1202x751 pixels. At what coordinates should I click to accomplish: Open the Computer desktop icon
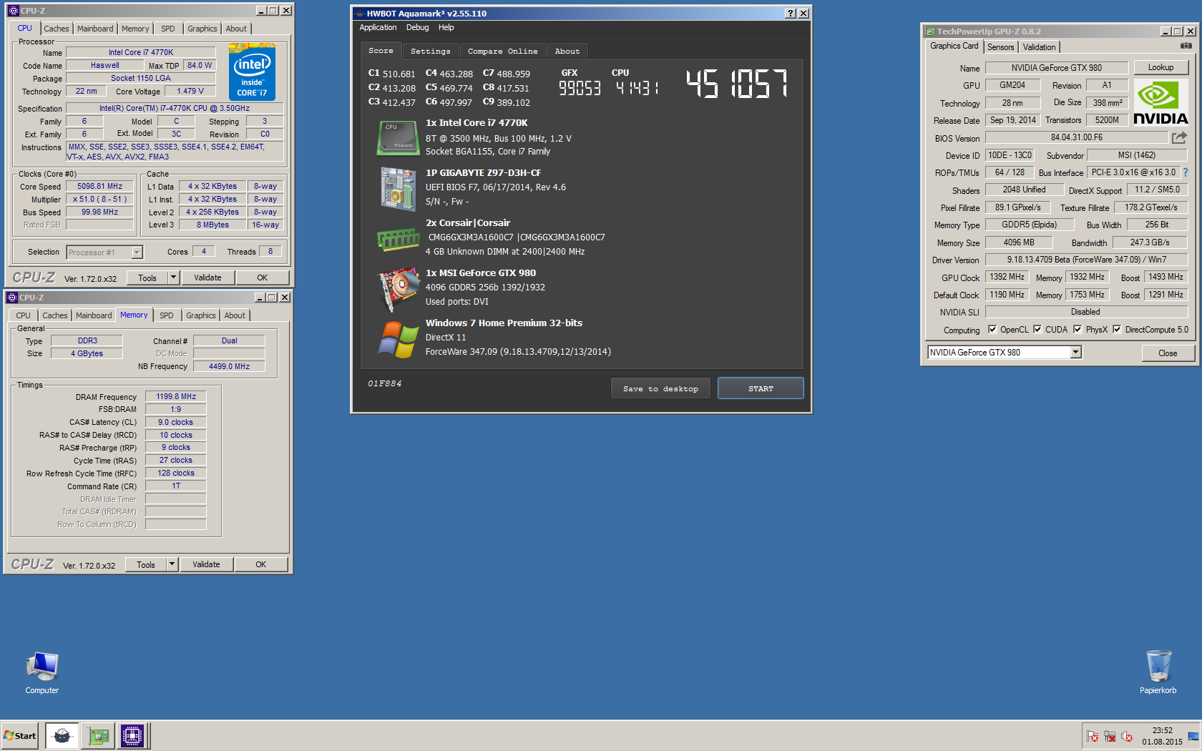pyautogui.click(x=42, y=673)
